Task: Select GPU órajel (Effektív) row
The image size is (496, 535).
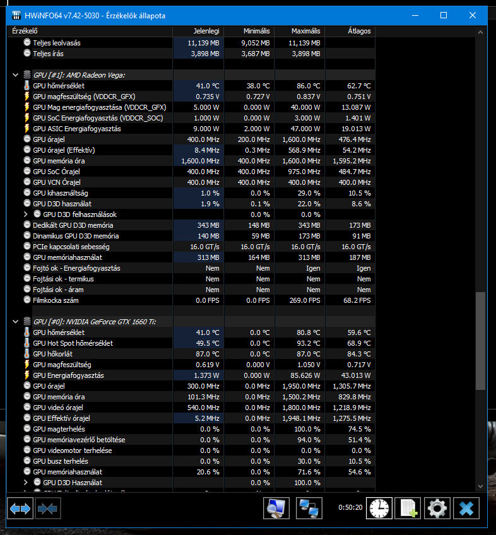Action: (191, 150)
